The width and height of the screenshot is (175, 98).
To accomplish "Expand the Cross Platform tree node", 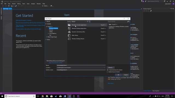I will coord(48,33).
